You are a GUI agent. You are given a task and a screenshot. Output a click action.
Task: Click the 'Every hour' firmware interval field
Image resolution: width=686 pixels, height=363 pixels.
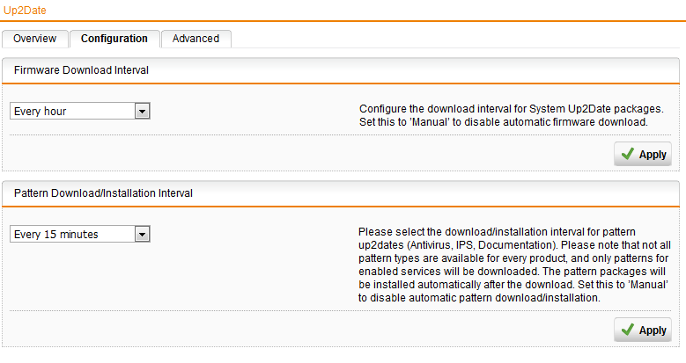[80, 111]
